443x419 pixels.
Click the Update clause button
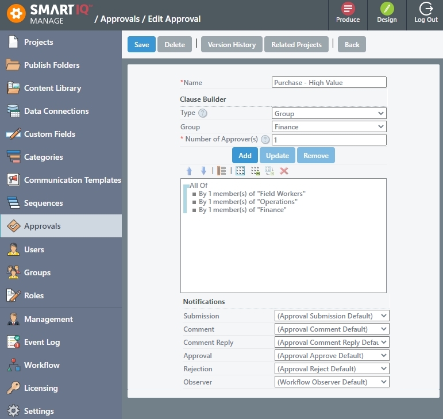click(278, 155)
